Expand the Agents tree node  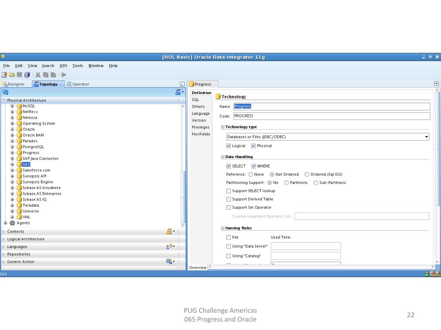pos(5,223)
